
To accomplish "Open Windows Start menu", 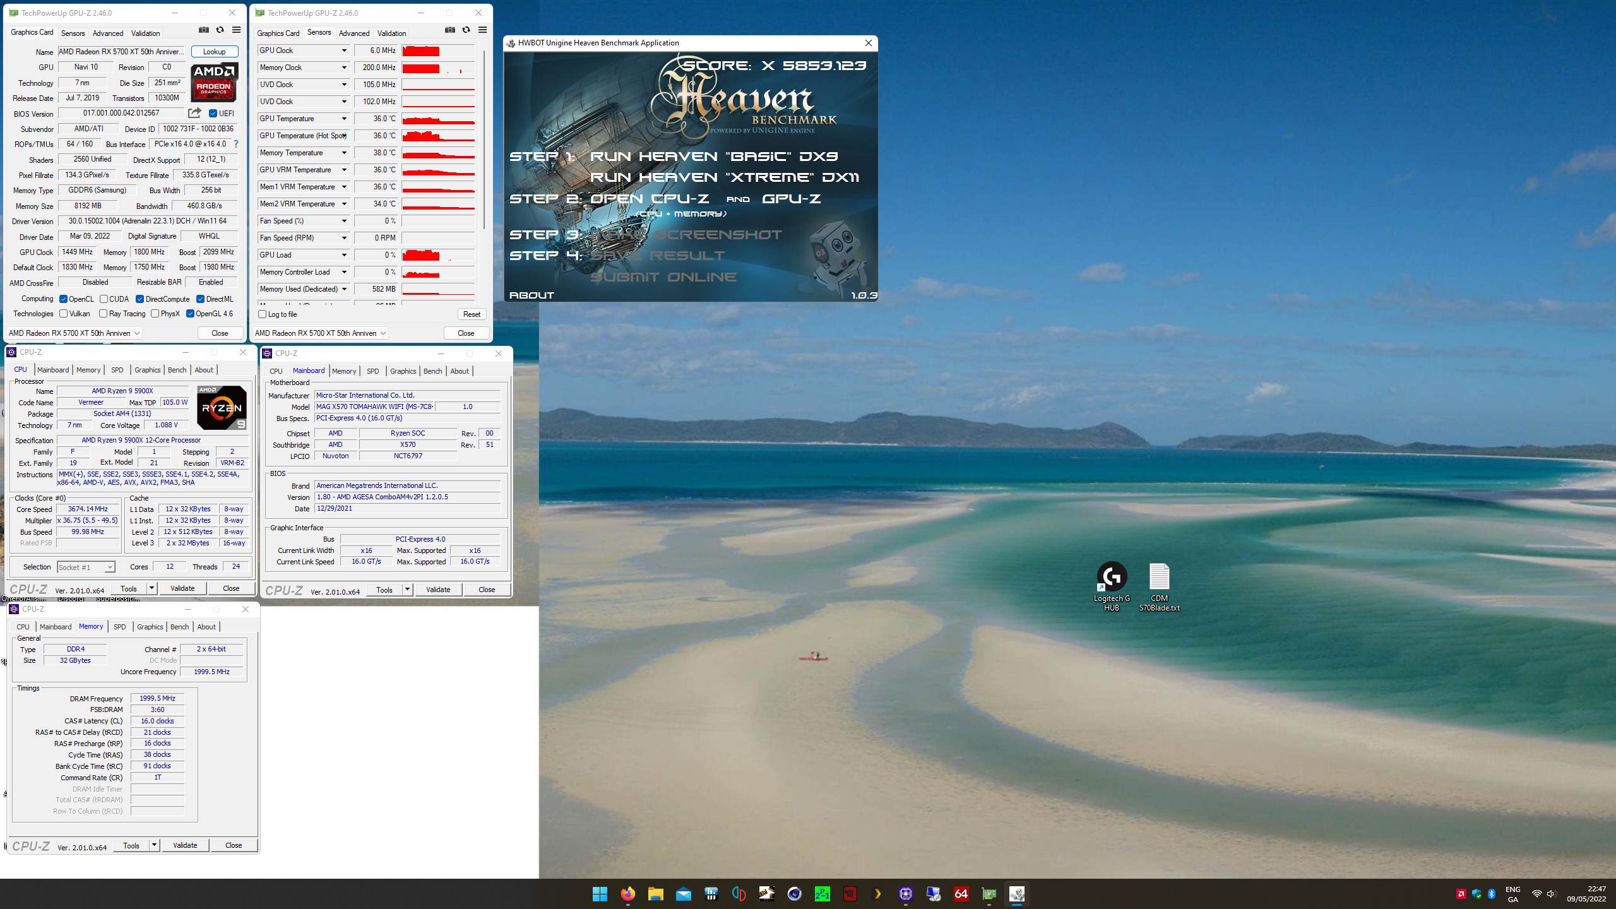I will click(600, 893).
